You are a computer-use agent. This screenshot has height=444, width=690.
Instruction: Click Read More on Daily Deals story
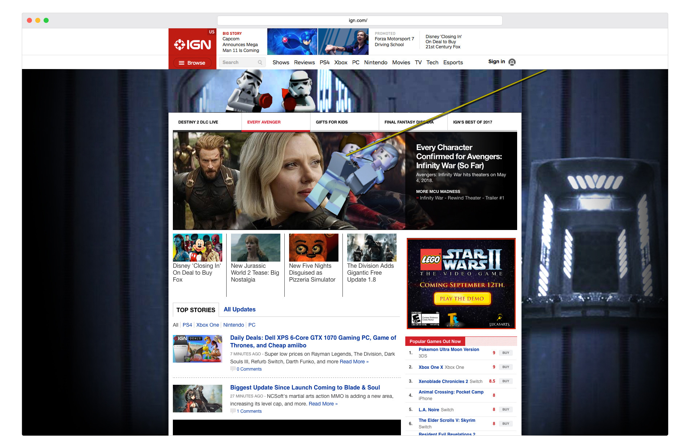tap(354, 362)
